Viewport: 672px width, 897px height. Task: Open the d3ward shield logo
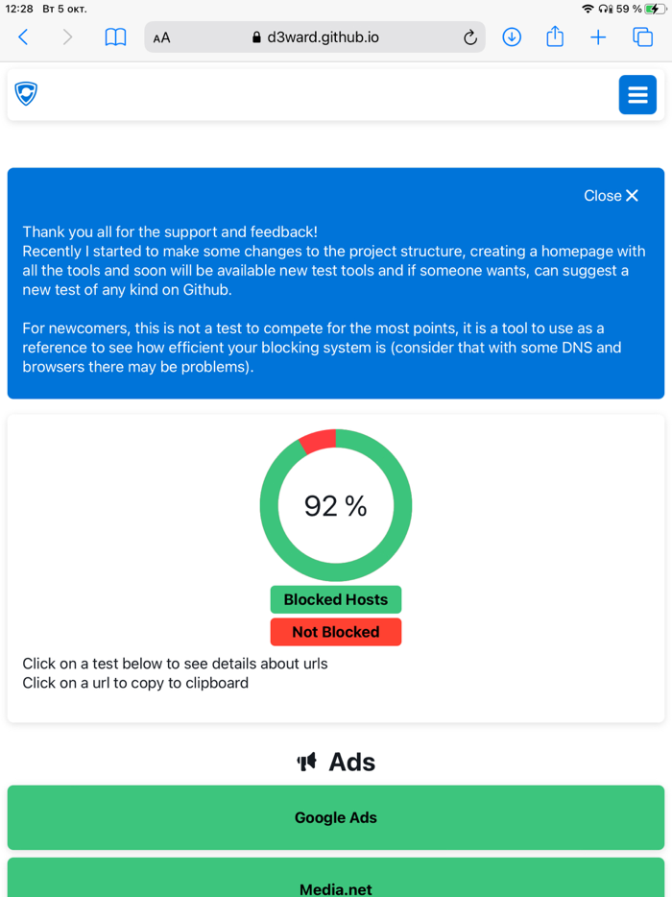pyautogui.click(x=26, y=94)
